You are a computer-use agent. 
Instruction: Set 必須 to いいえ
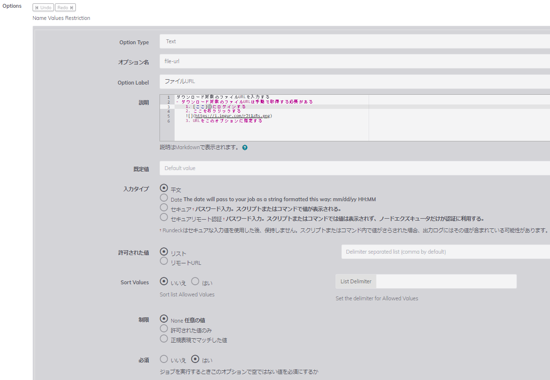point(164,359)
